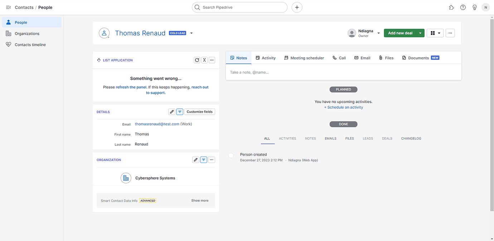Viewport: 494px width, 241px height.
Task: Click the page vertical scrollbar
Action: click(x=492, y=114)
